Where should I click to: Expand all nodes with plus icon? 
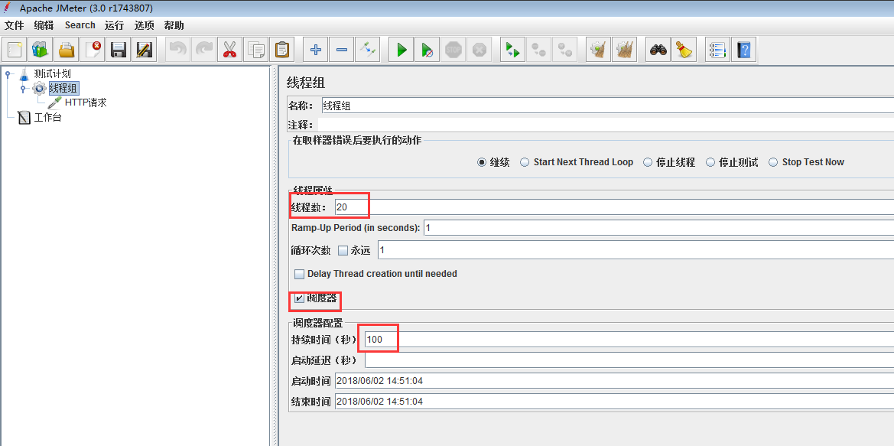click(315, 50)
